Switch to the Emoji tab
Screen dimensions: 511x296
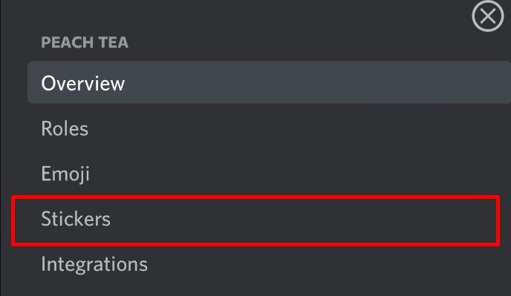coord(269,174)
